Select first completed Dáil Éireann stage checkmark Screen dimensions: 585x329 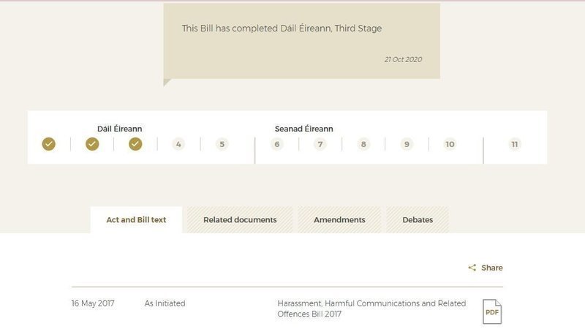(x=48, y=144)
